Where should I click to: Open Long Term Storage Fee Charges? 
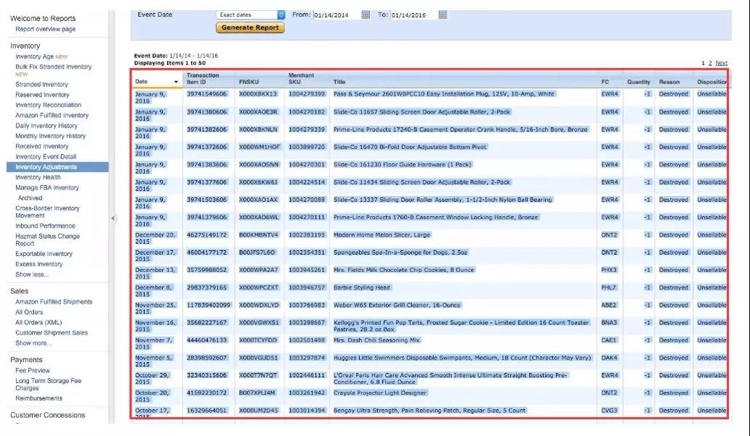(48, 384)
